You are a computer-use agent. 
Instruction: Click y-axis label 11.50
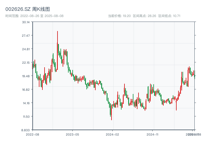click(x=26, y=117)
